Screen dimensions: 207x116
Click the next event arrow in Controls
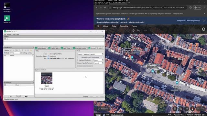point(14,50)
